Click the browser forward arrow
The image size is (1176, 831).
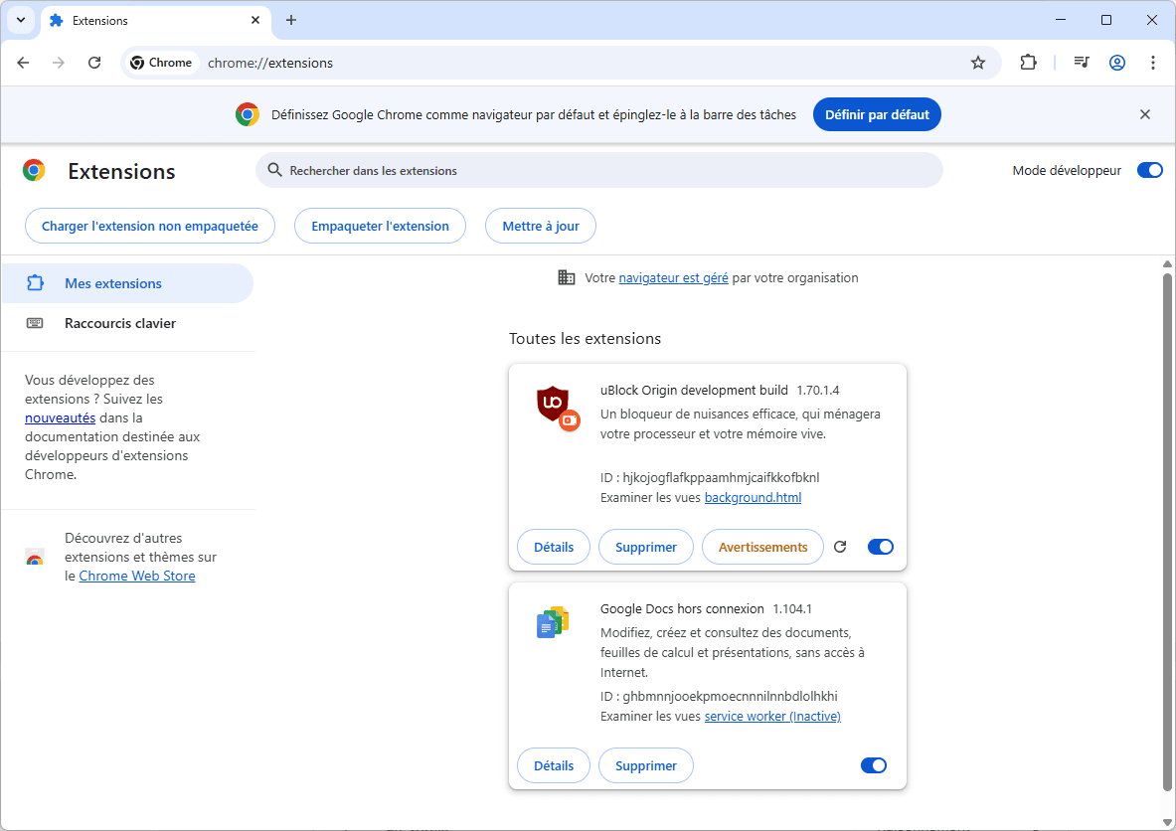click(x=59, y=63)
